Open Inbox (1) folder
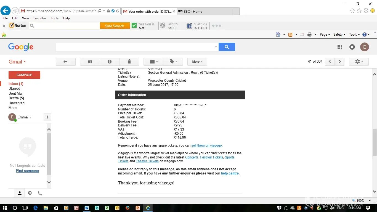 pos(16,84)
